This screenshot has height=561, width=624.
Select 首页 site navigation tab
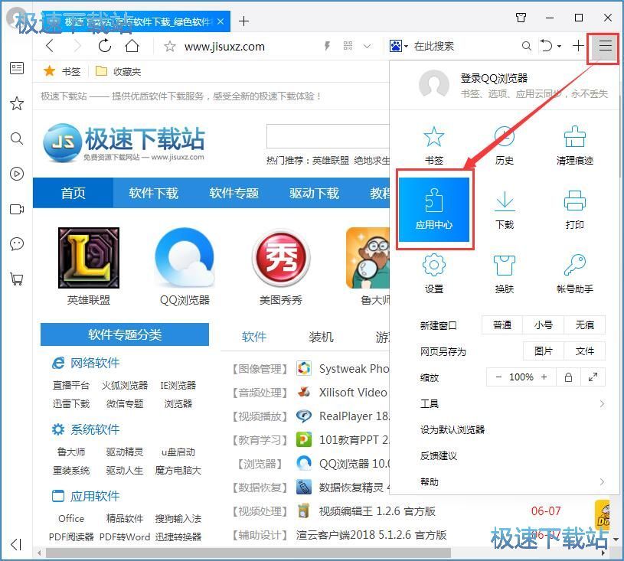tap(74, 193)
